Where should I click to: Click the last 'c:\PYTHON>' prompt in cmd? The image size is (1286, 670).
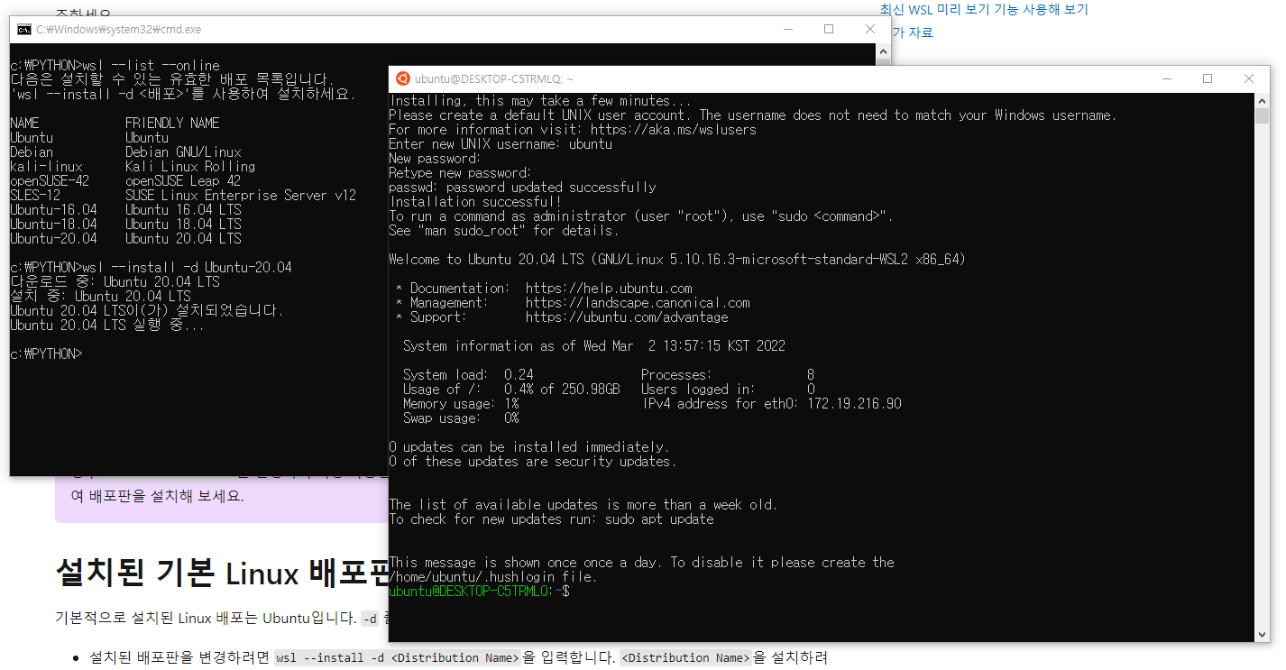click(x=46, y=353)
